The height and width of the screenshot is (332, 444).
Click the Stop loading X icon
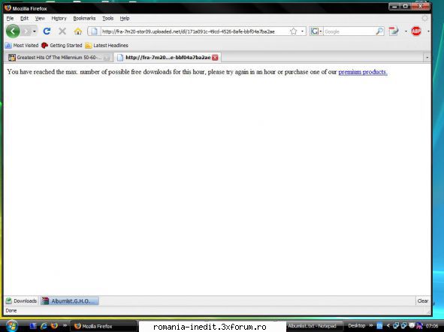[62, 31]
